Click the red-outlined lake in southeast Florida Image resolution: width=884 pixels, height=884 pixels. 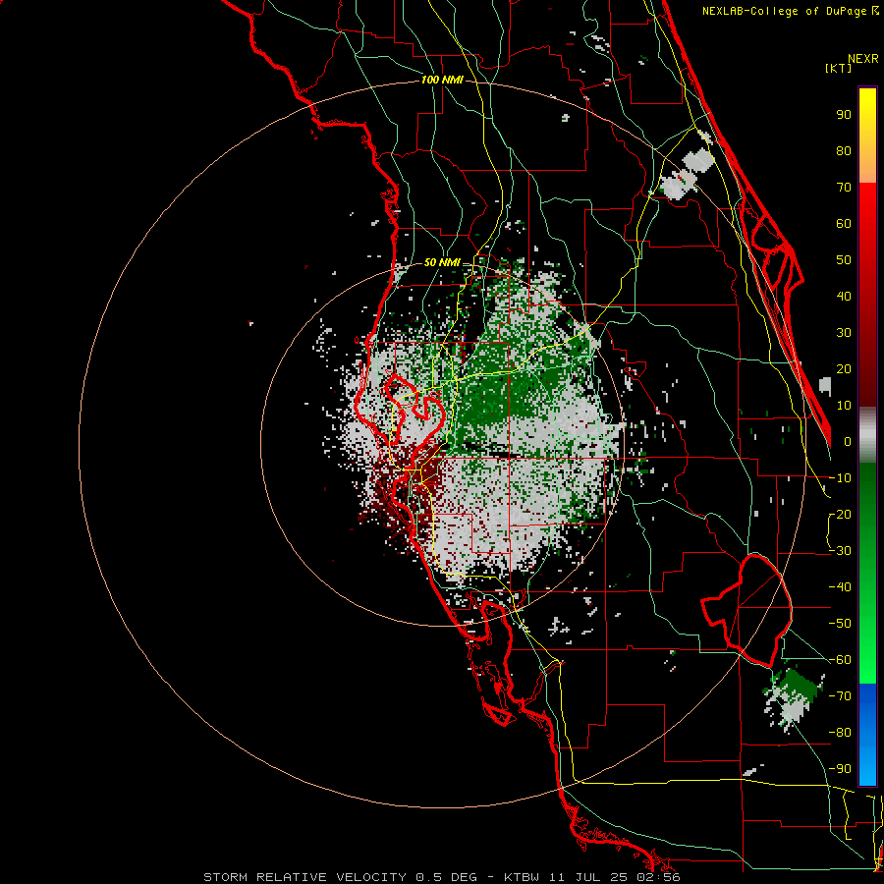(748, 611)
